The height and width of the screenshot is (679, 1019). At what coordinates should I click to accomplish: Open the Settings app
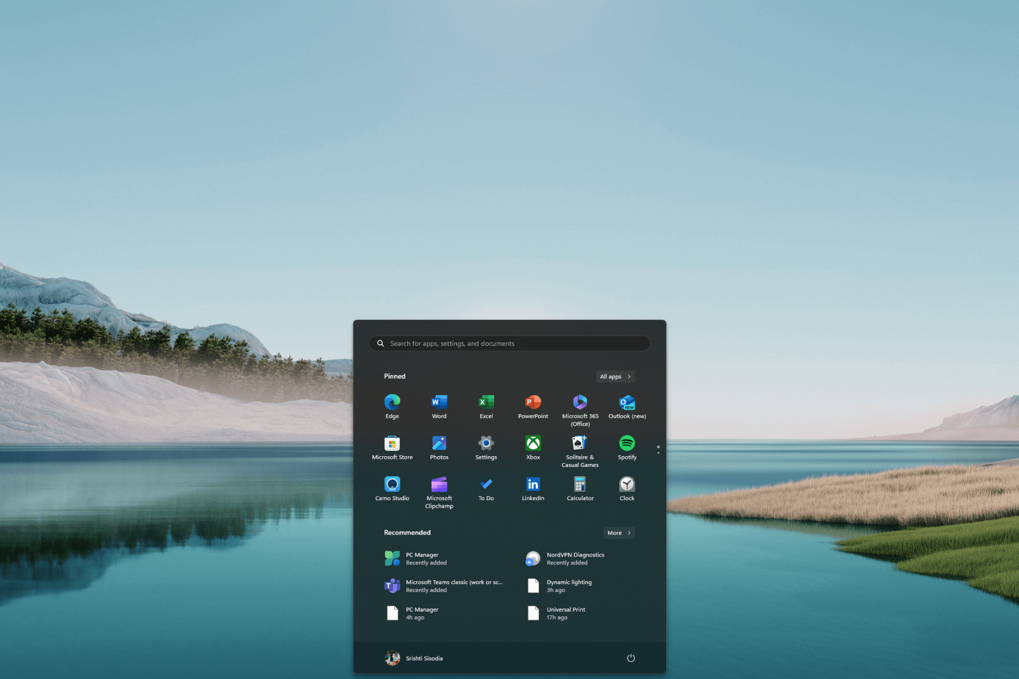pyautogui.click(x=486, y=448)
